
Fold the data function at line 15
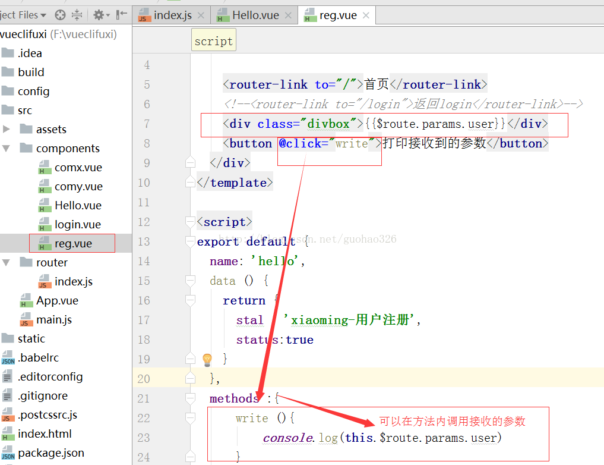[190, 281]
